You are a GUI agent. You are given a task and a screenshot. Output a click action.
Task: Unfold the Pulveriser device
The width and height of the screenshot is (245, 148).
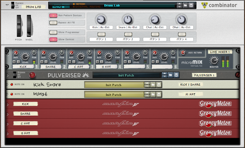(8, 76)
